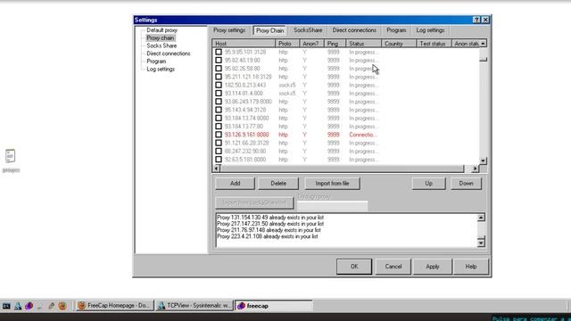Click the proxy list scroll-left arrow
571x321 pixels.
[217, 169]
